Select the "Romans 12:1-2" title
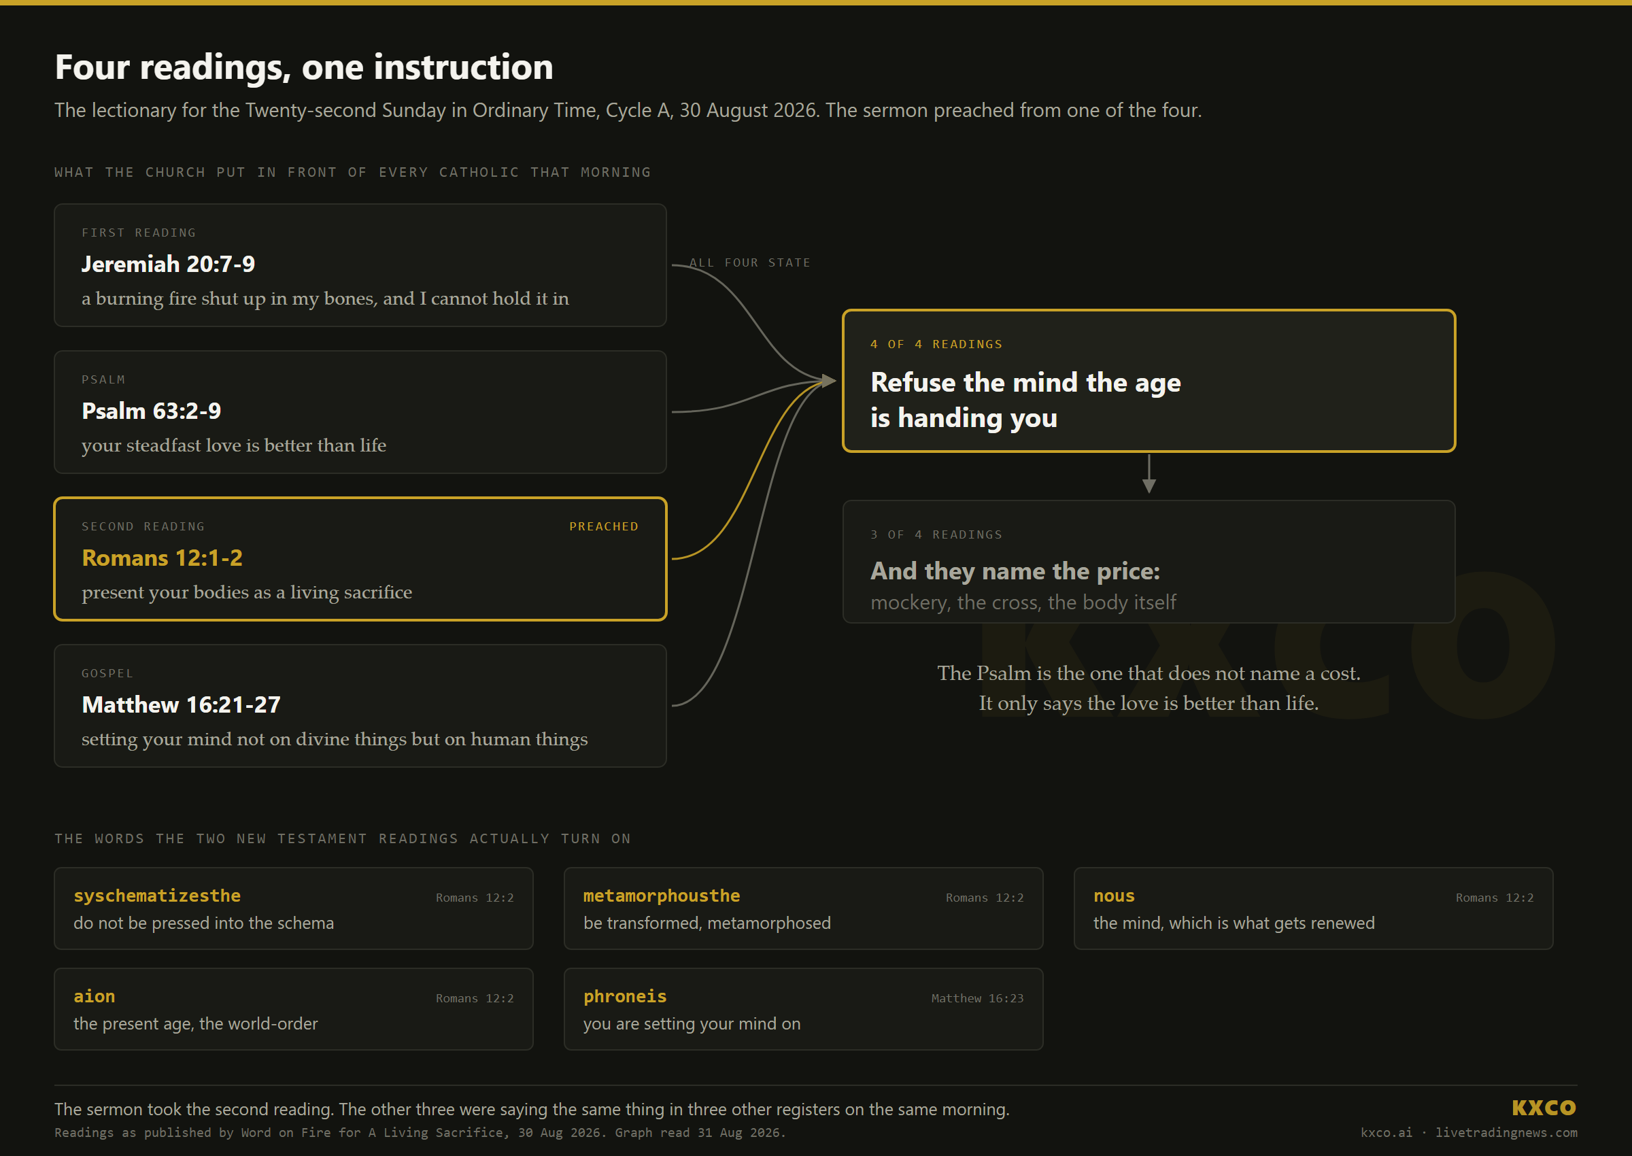The width and height of the screenshot is (1632, 1156). click(163, 558)
